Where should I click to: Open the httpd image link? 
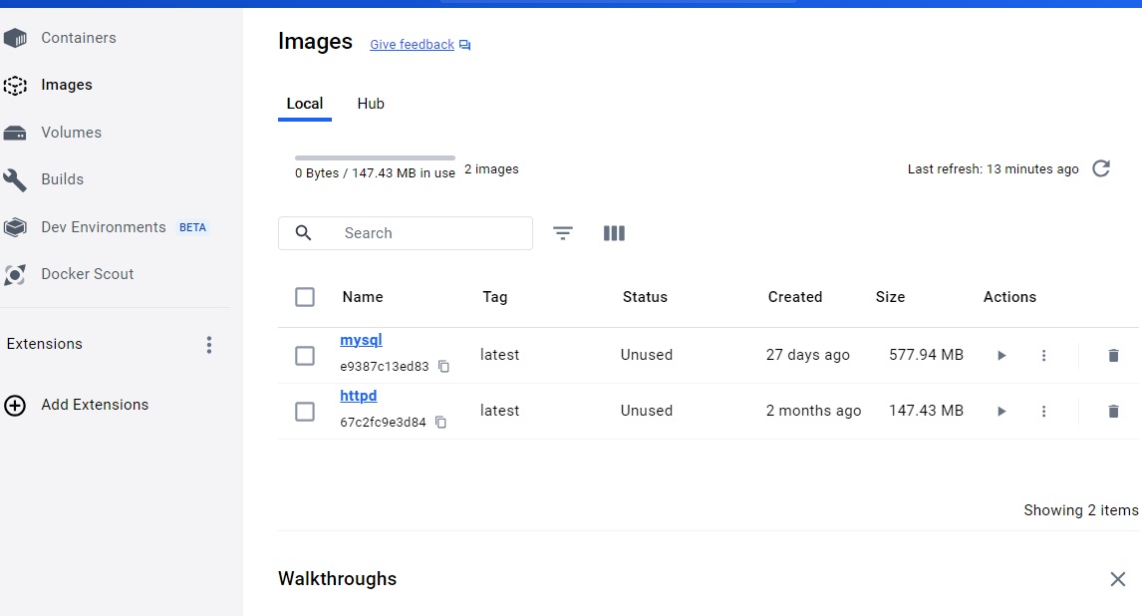(359, 396)
